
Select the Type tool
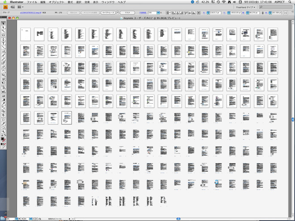pyautogui.click(x=3, y=43)
